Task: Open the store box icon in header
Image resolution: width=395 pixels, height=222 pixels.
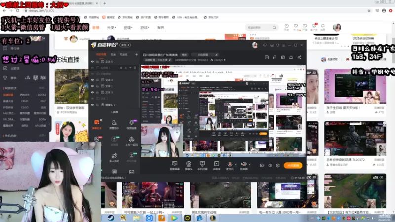Action: click(x=283, y=57)
